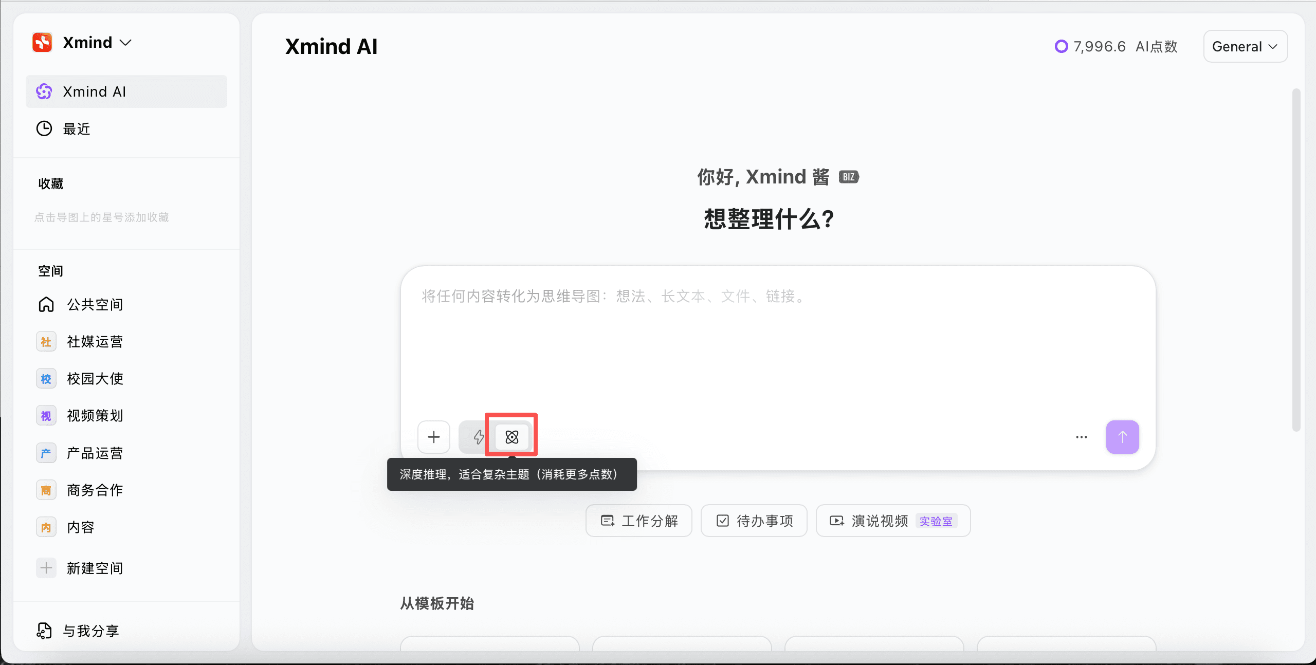Click the plus attachment button in prompt box
The width and height of the screenshot is (1316, 665).
(x=434, y=437)
